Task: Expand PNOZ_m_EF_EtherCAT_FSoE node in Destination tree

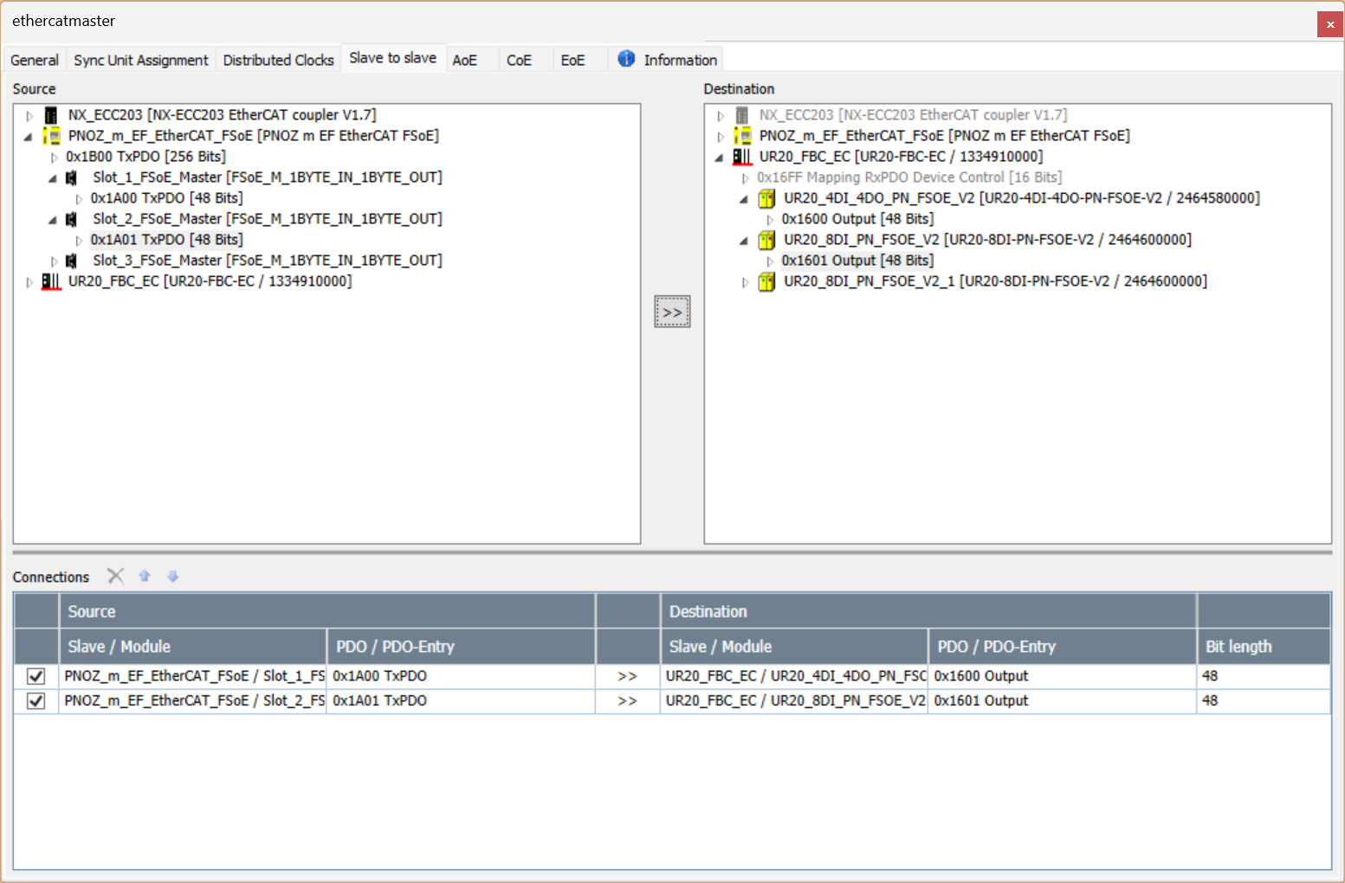Action: coord(721,137)
